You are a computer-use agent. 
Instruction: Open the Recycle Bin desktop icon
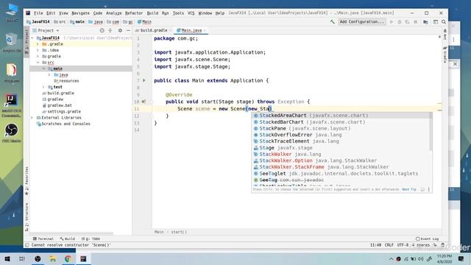point(12,43)
